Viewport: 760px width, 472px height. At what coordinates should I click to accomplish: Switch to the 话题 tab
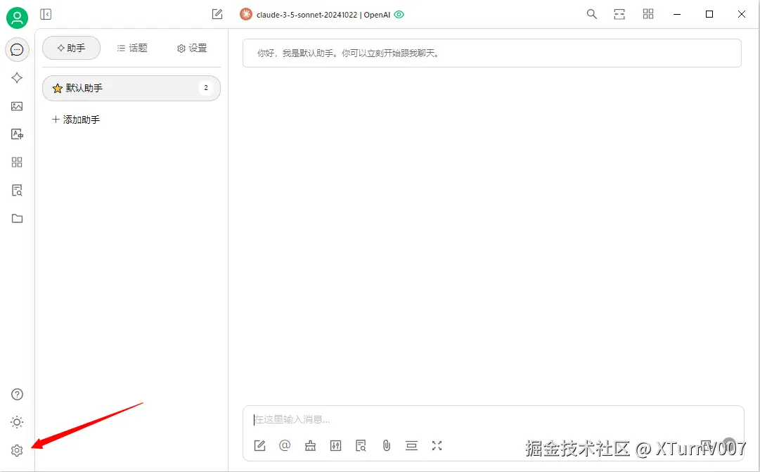tap(132, 48)
